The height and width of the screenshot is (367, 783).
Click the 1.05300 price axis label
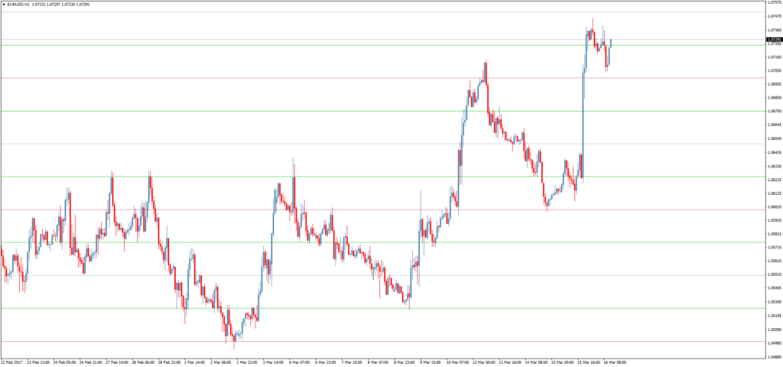775,301
